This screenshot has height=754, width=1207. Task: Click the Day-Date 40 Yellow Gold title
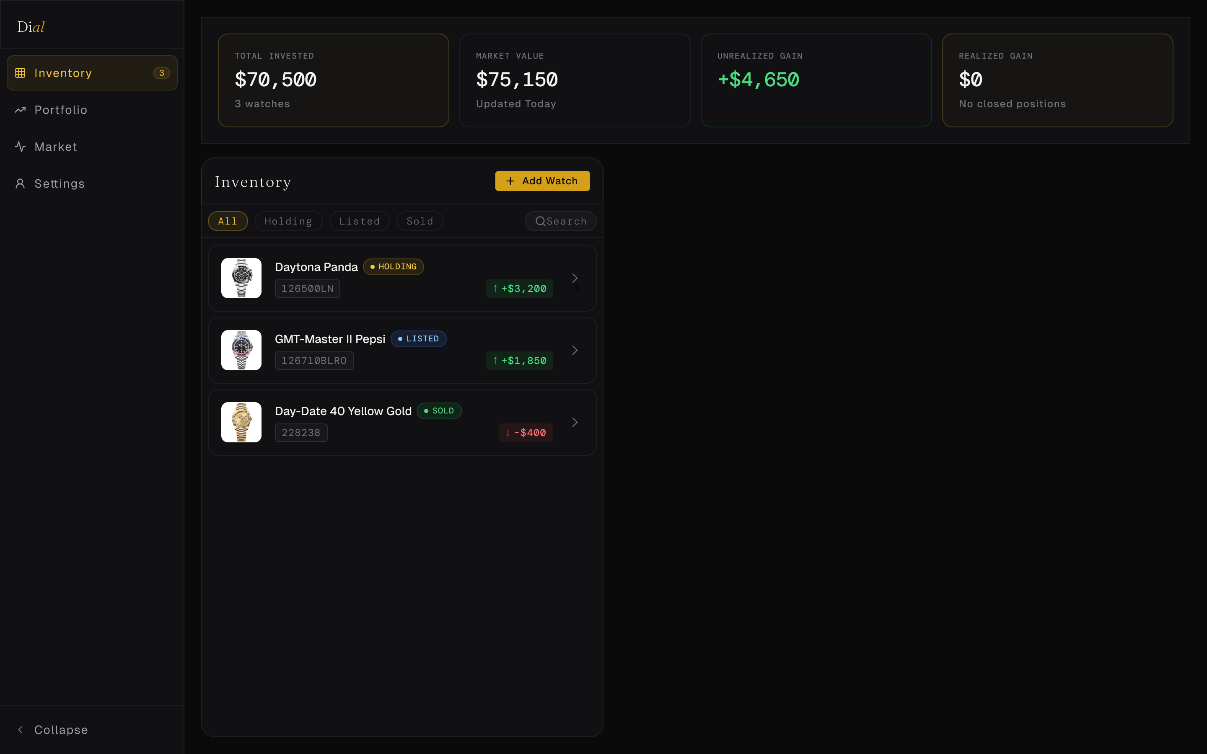tap(343, 411)
